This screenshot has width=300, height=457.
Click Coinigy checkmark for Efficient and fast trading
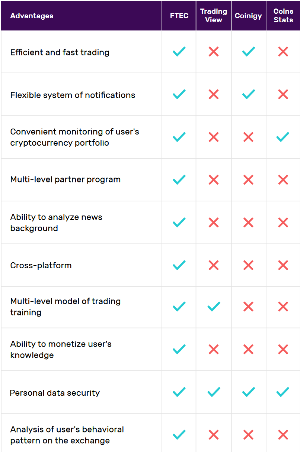click(x=248, y=52)
